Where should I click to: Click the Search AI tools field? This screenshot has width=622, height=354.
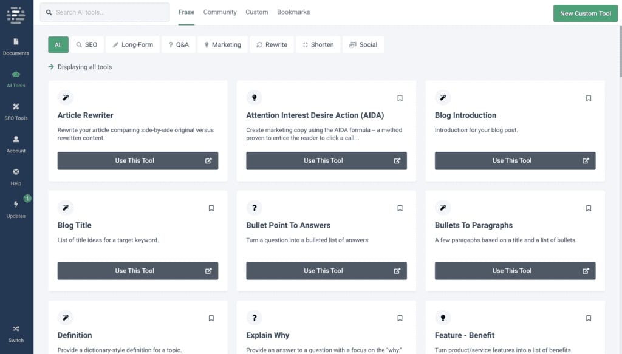coord(104,12)
